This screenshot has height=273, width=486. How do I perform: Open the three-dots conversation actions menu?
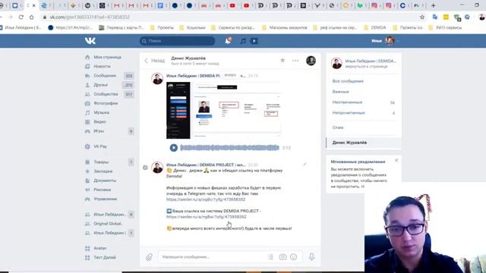295,61
